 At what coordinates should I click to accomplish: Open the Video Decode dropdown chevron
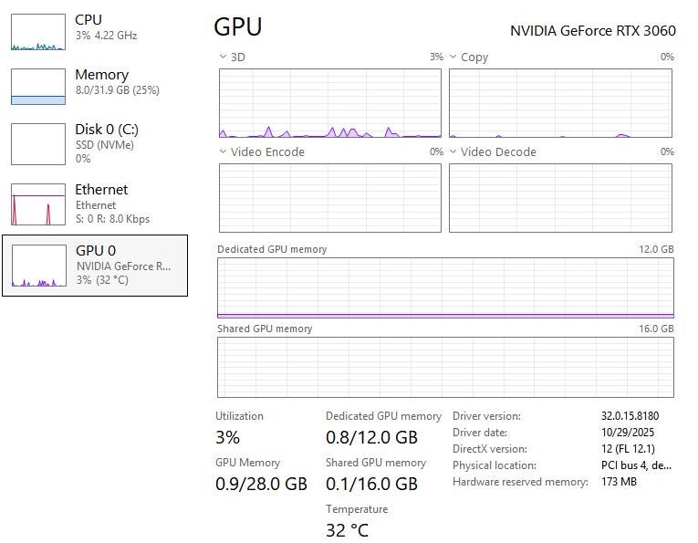point(453,151)
